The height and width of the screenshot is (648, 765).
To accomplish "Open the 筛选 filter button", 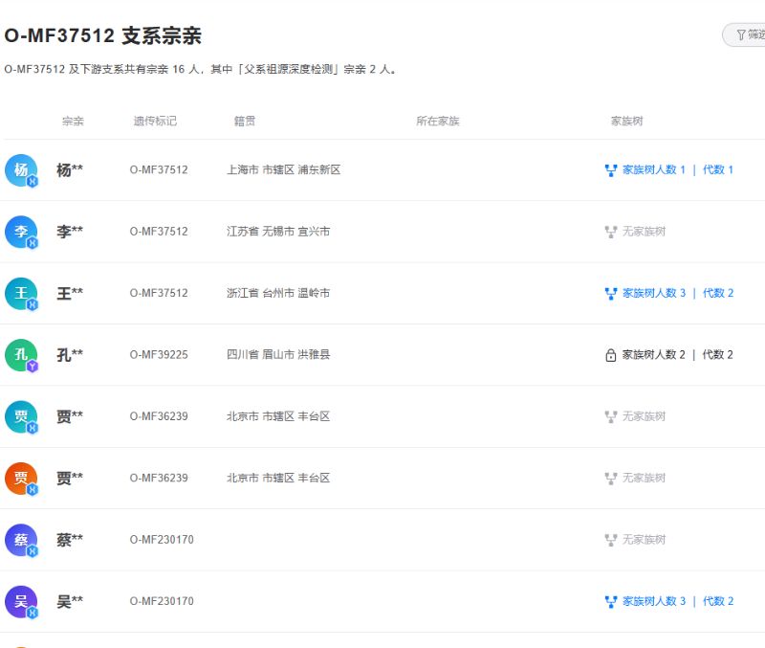I will (x=746, y=35).
